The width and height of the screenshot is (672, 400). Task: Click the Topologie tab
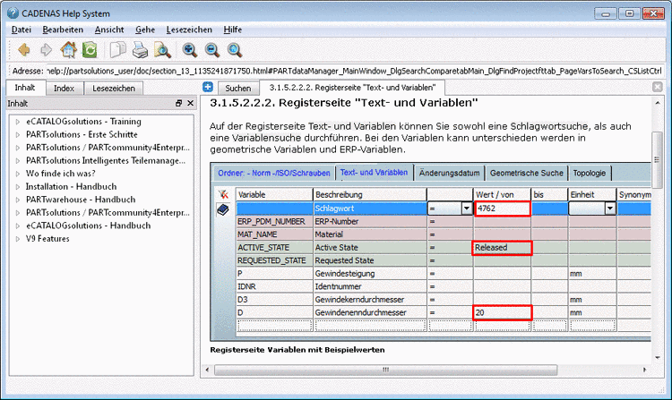point(590,173)
